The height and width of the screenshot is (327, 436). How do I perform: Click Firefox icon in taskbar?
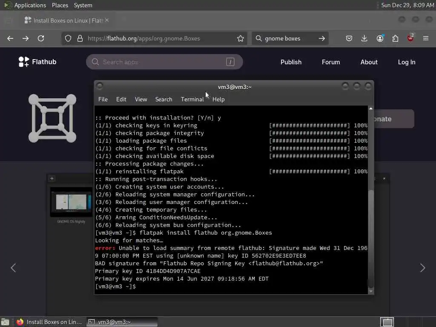(x=20, y=322)
